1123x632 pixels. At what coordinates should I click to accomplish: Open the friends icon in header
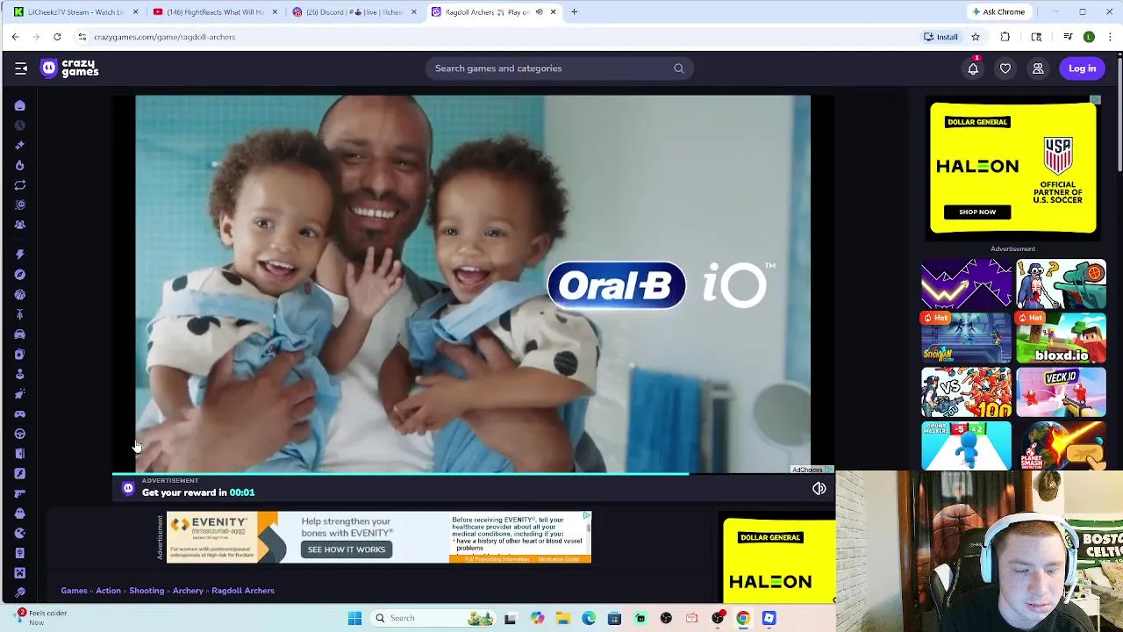(1038, 68)
